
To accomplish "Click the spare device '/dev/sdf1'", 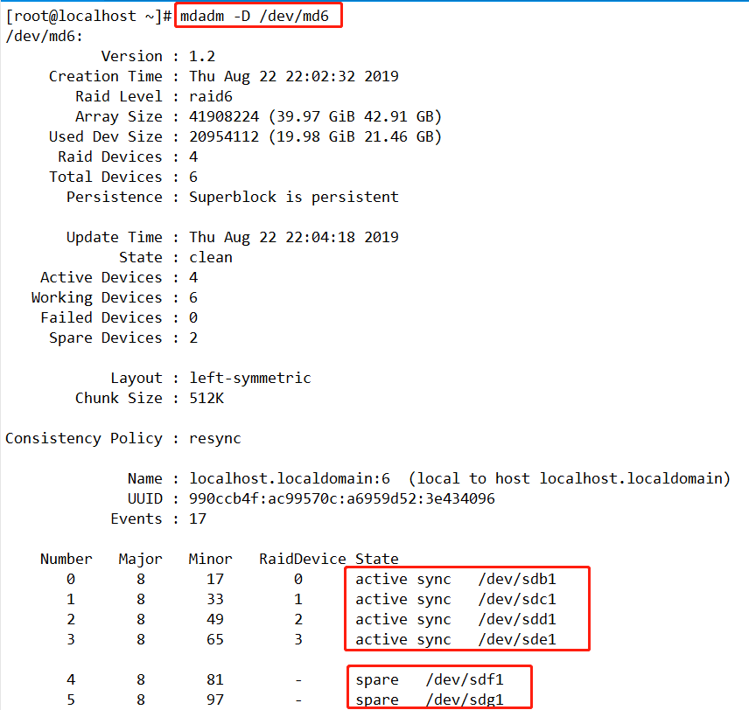I will (465, 679).
